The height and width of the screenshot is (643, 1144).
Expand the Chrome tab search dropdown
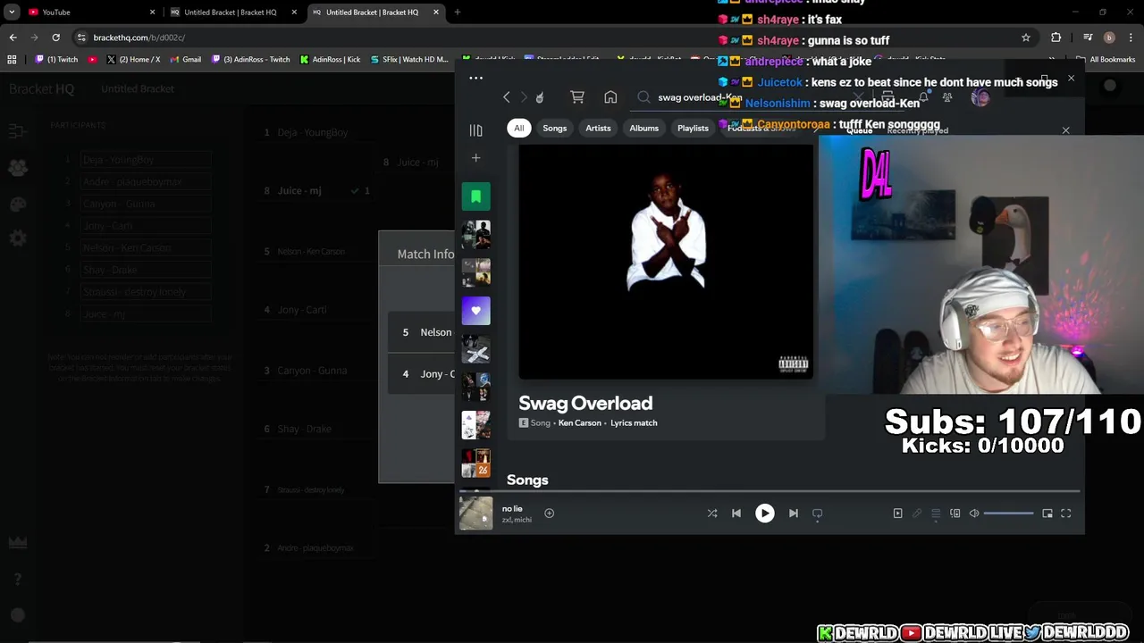12,13
